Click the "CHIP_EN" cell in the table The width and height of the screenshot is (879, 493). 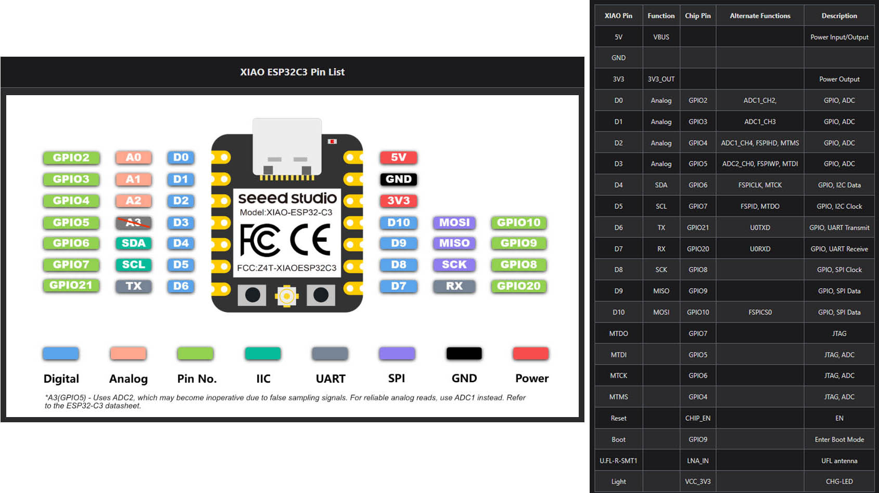[x=698, y=418]
